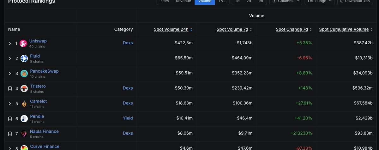The width and height of the screenshot is (379, 150).
Task: Click the Pendle protocol logo
Action: [24, 119]
